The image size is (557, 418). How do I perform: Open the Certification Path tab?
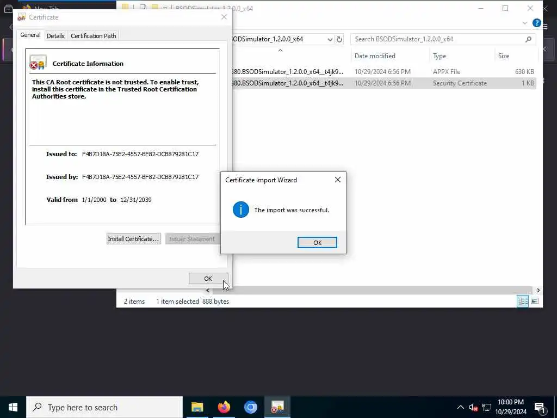pos(94,36)
